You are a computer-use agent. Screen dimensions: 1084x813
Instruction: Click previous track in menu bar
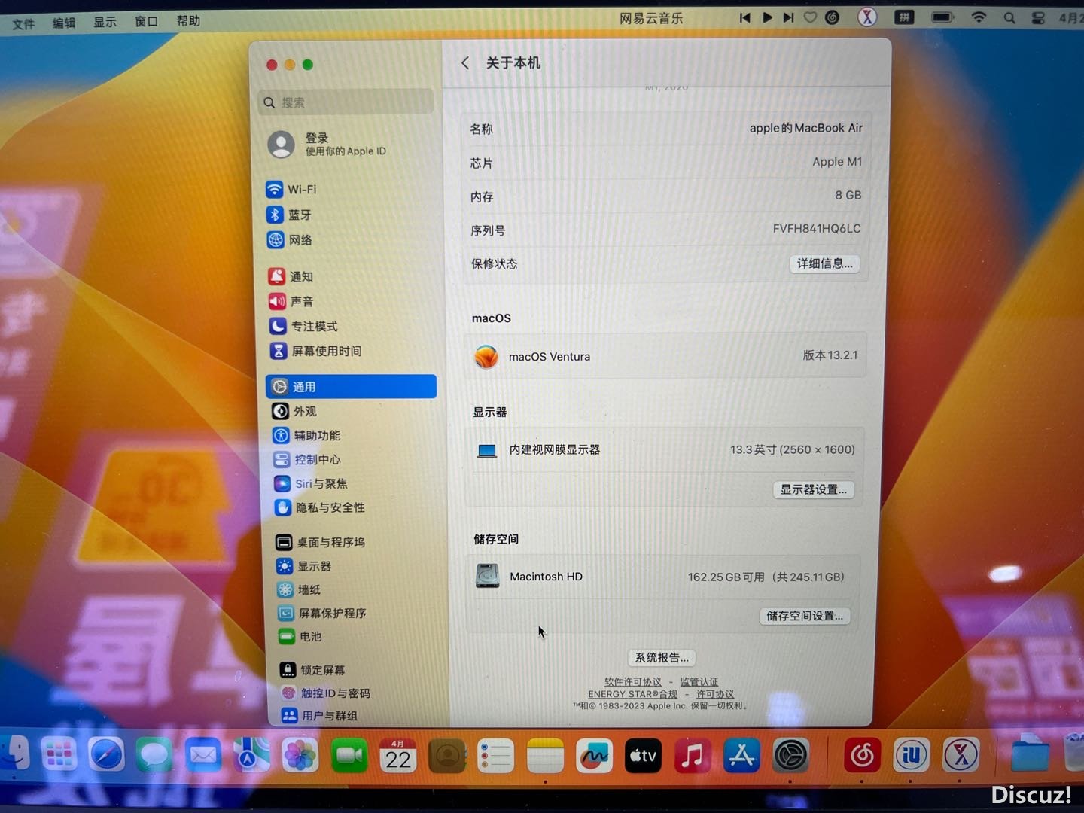[x=744, y=17]
